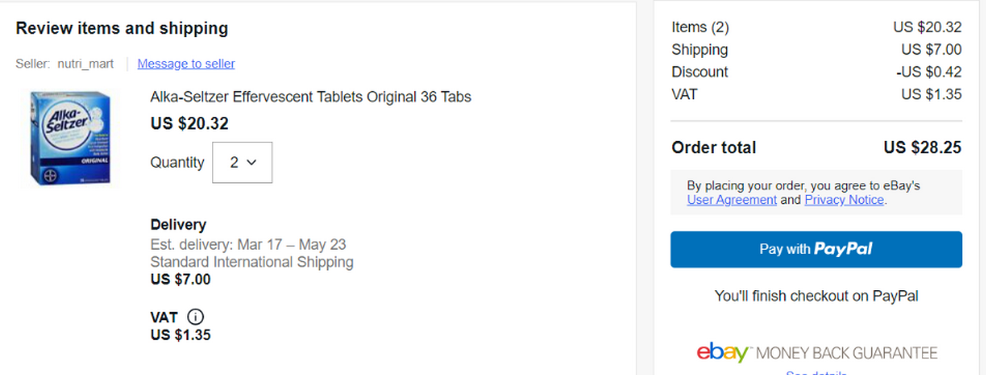Click the eBay logo by Money Back Guarantee
This screenshot has height=375, width=986.
tap(722, 353)
